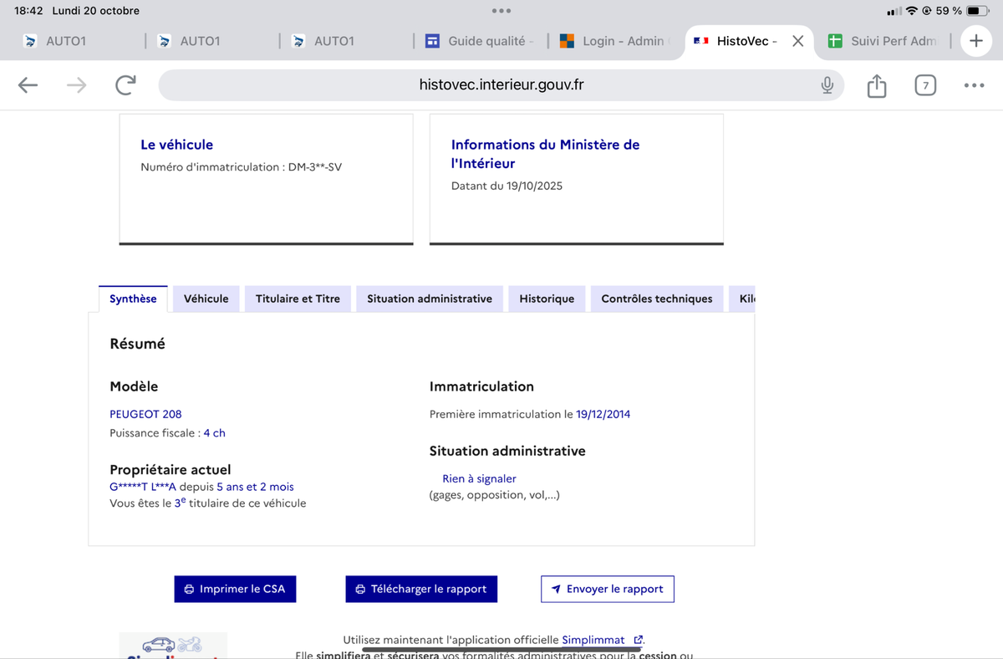Click Envoyer le rapport button
This screenshot has height=659, width=1003.
(x=607, y=589)
